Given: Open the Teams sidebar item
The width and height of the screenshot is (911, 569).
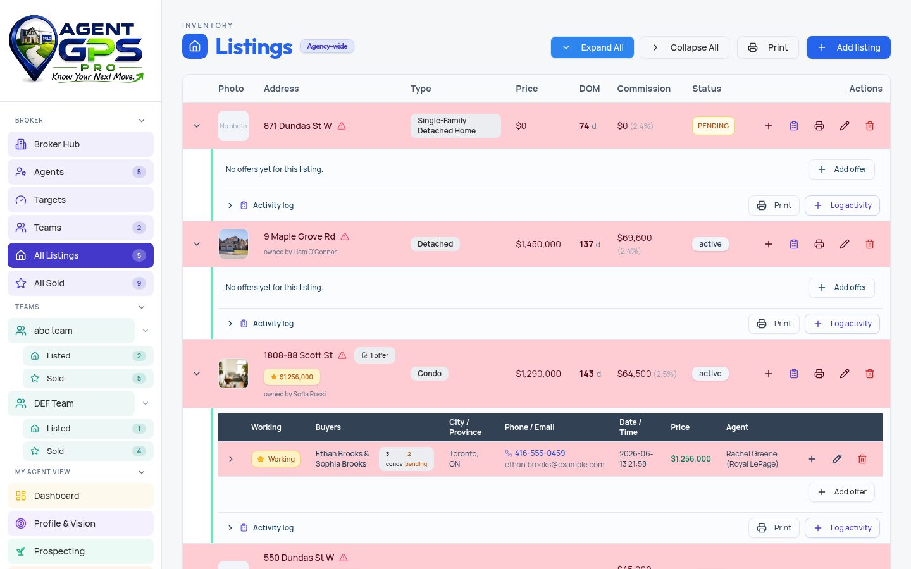Looking at the screenshot, I should [80, 228].
